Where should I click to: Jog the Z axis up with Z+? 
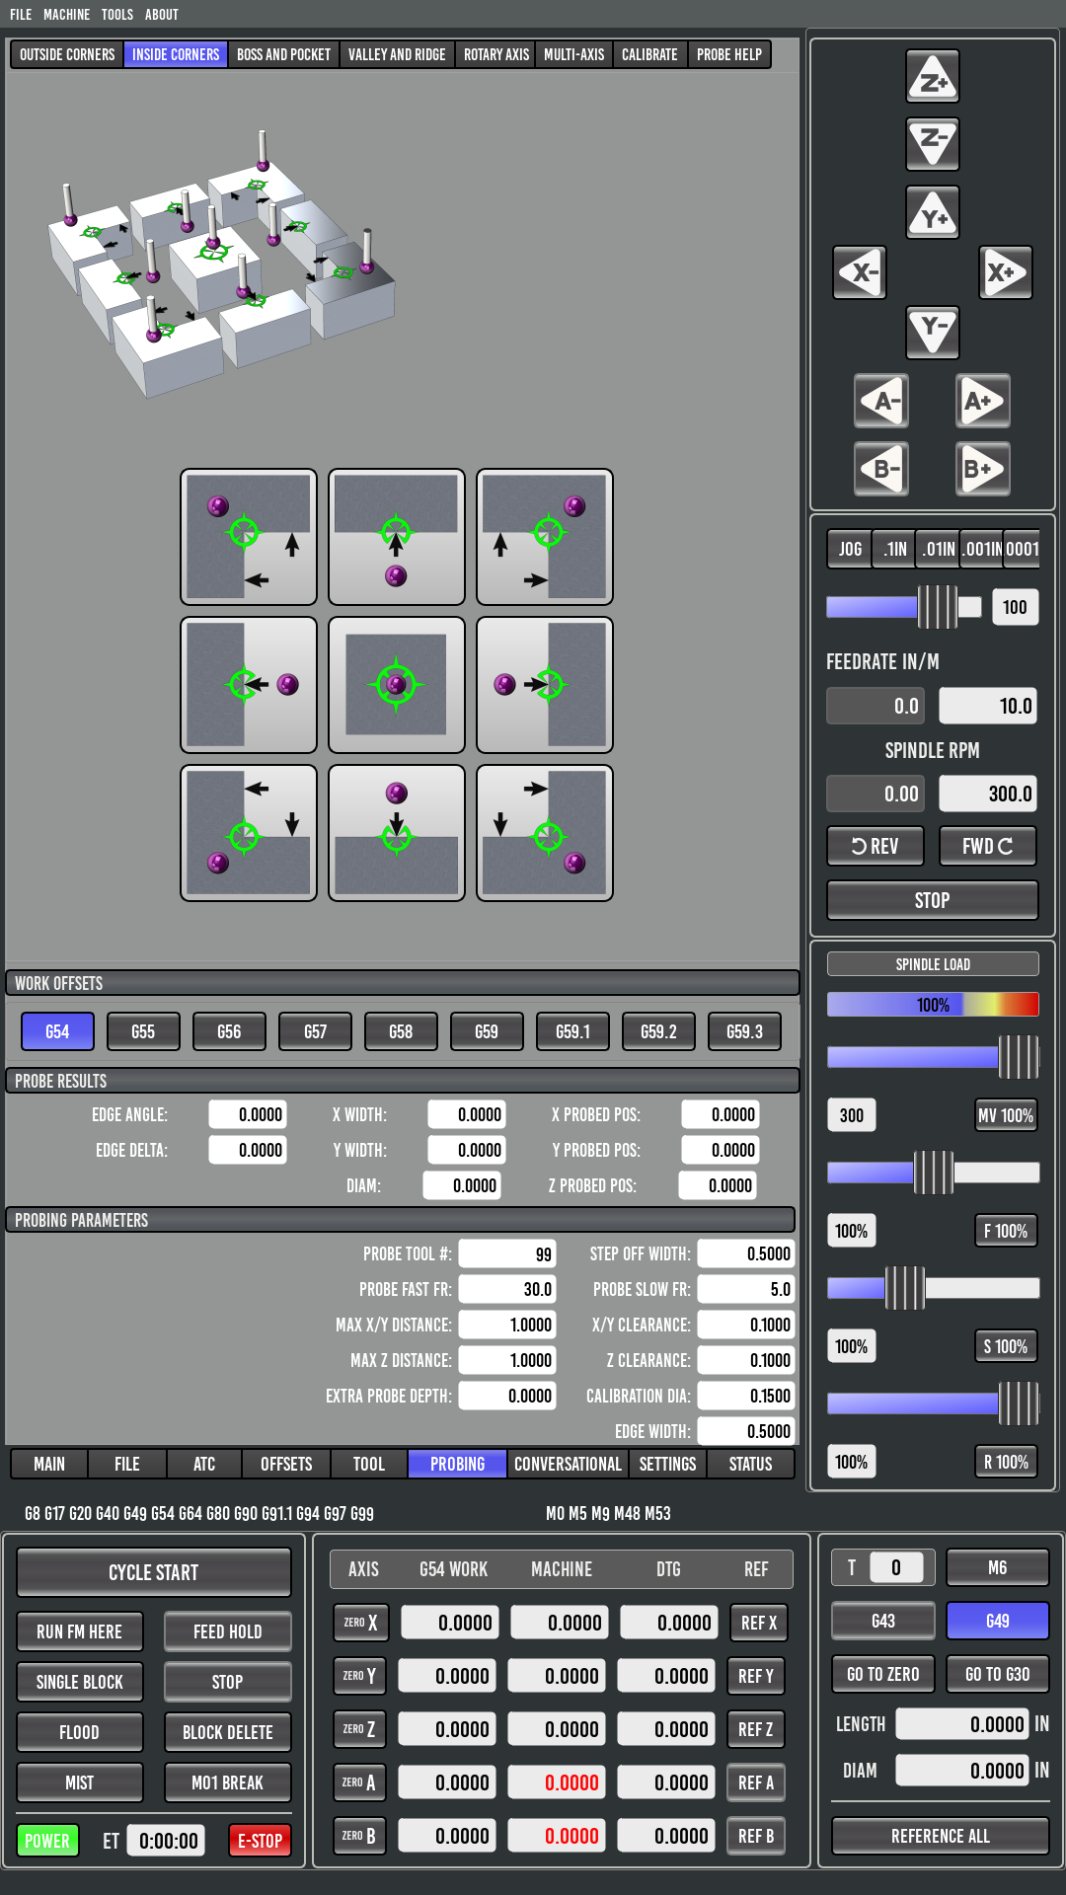933,77
